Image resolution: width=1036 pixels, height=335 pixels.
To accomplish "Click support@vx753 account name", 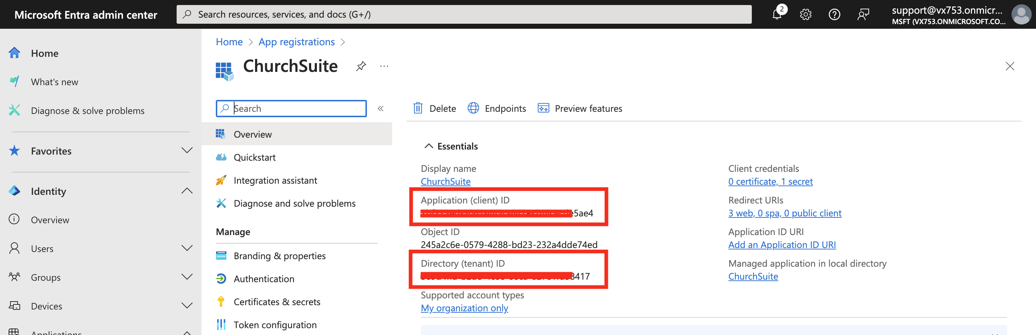I will click(x=947, y=10).
